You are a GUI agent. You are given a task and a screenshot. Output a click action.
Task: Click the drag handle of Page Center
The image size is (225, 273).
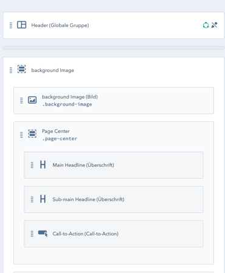click(x=21, y=135)
